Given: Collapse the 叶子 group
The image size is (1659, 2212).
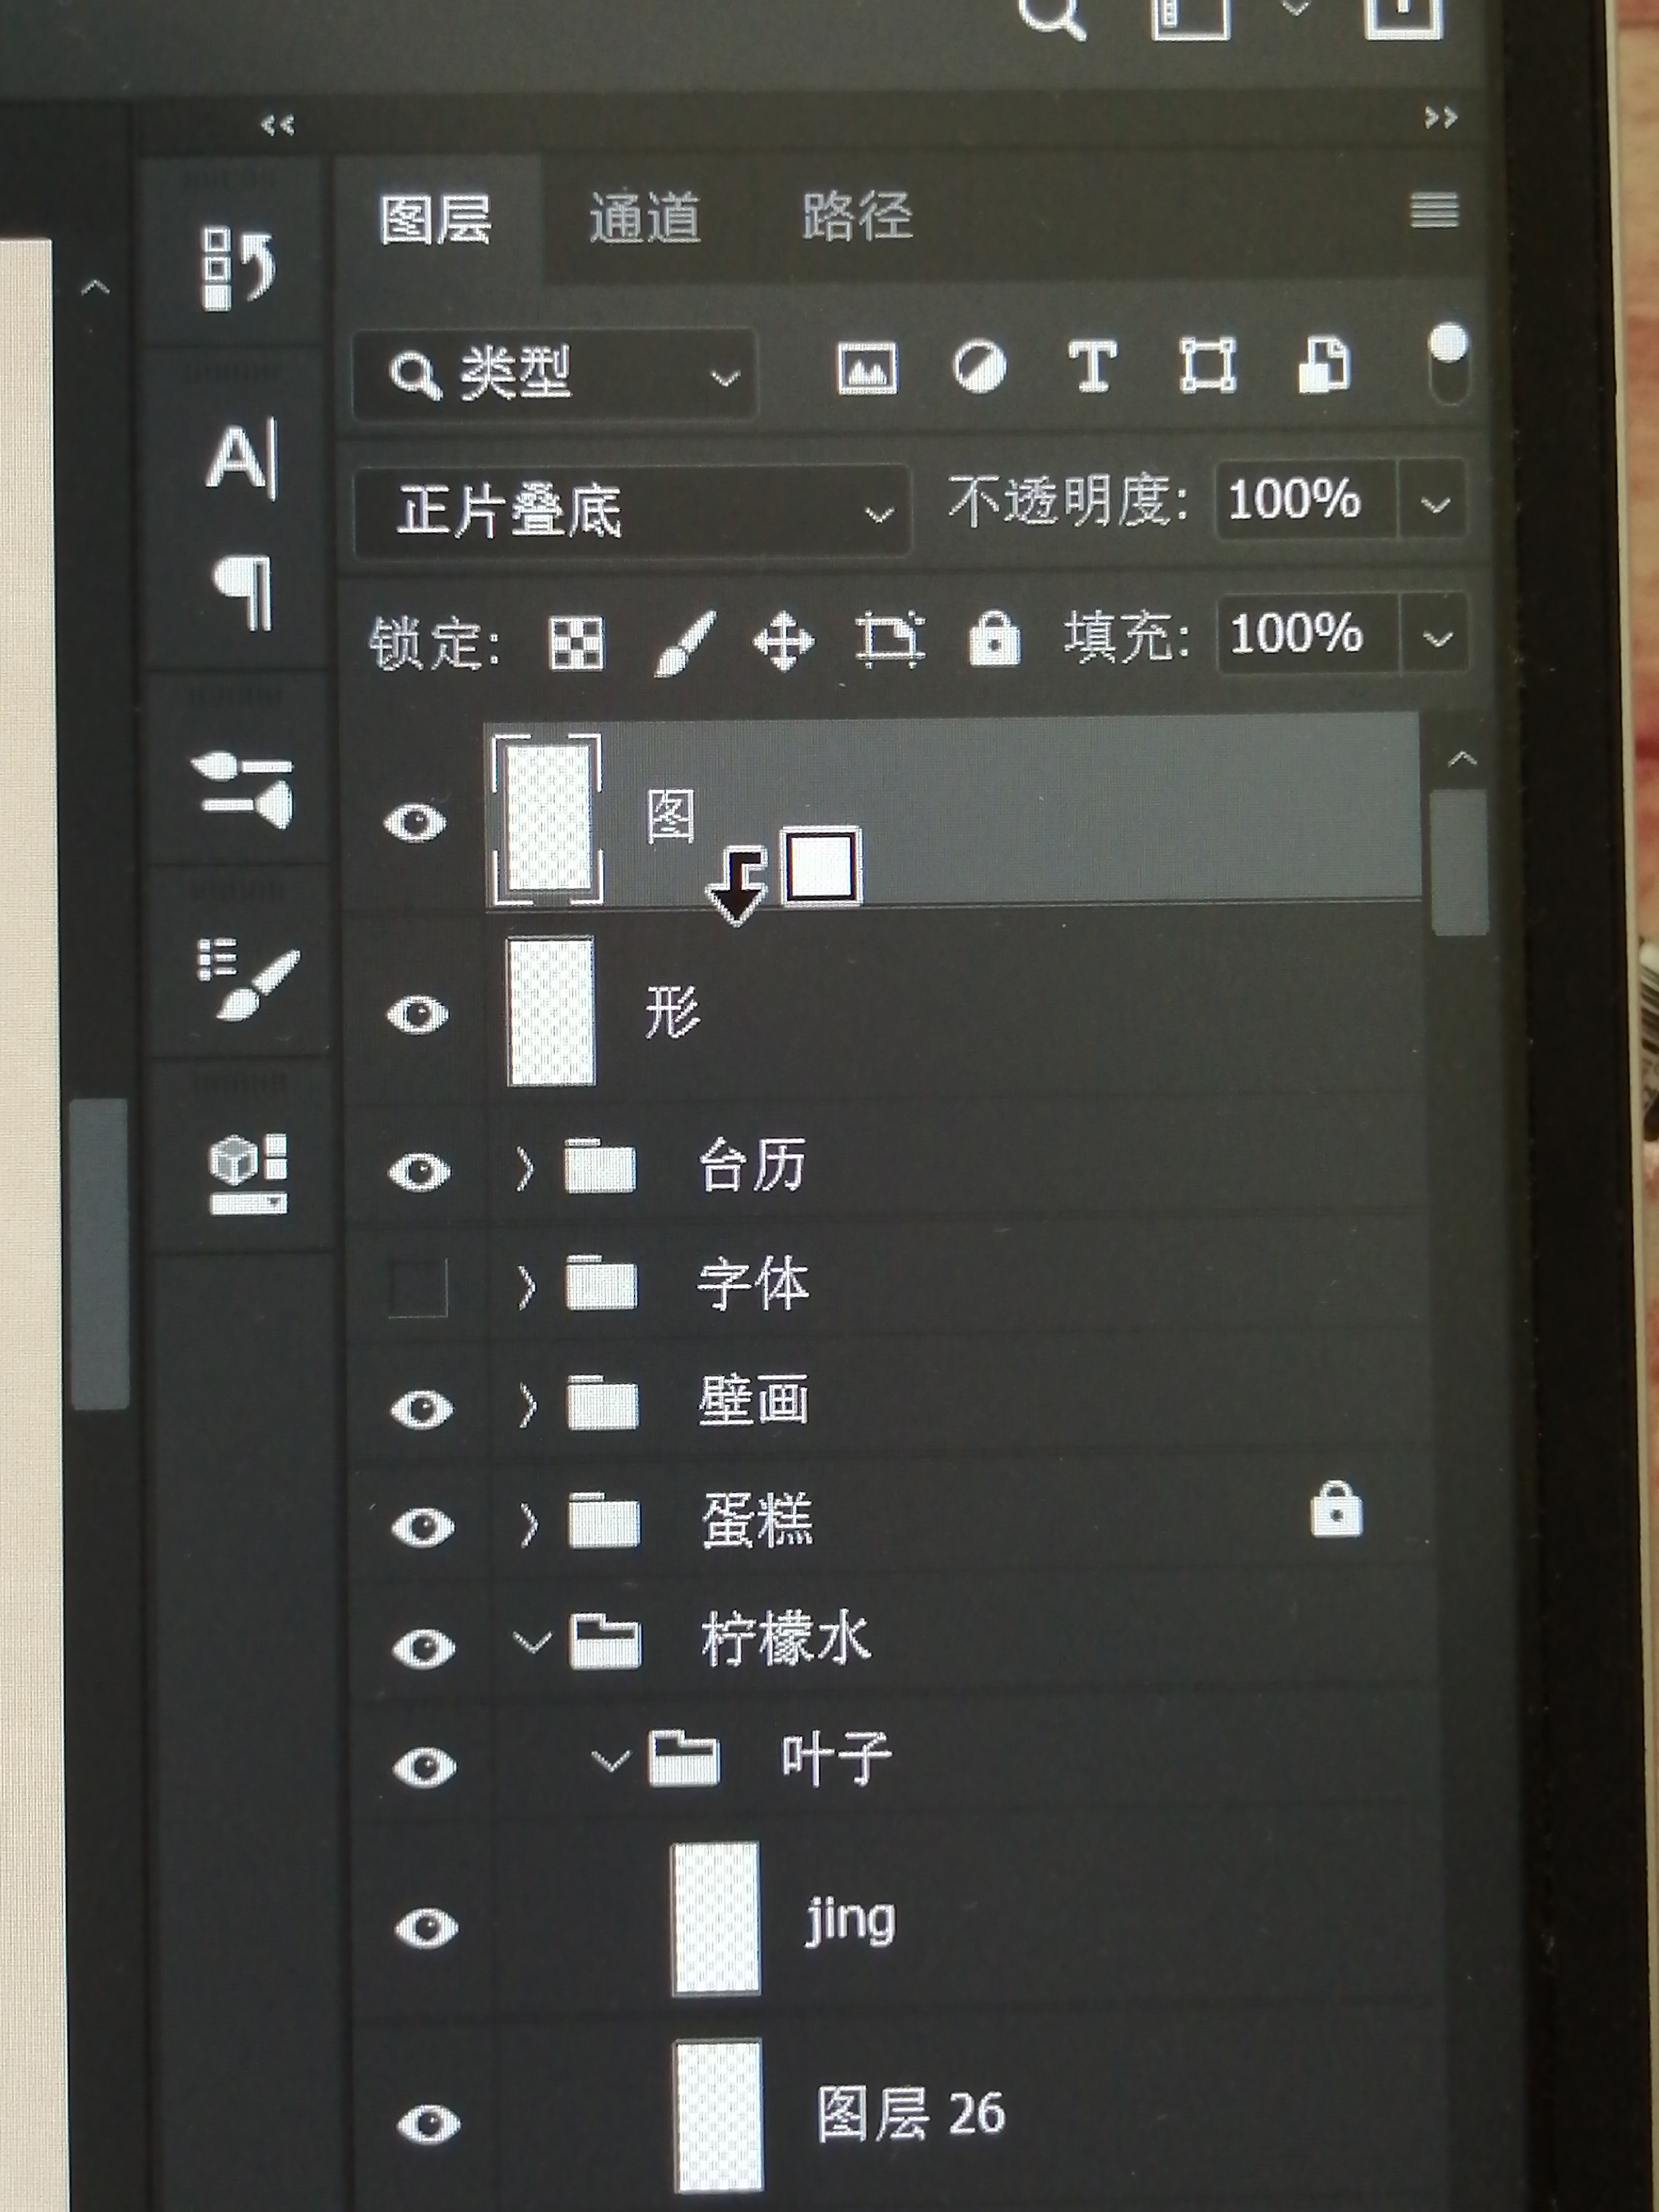Looking at the screenshot, I should (610, 1760).
